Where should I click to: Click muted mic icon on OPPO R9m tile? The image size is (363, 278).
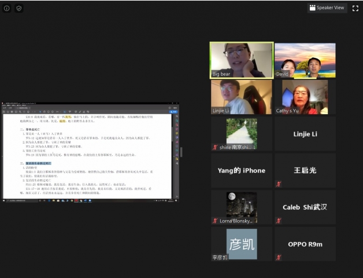[279, 257]
